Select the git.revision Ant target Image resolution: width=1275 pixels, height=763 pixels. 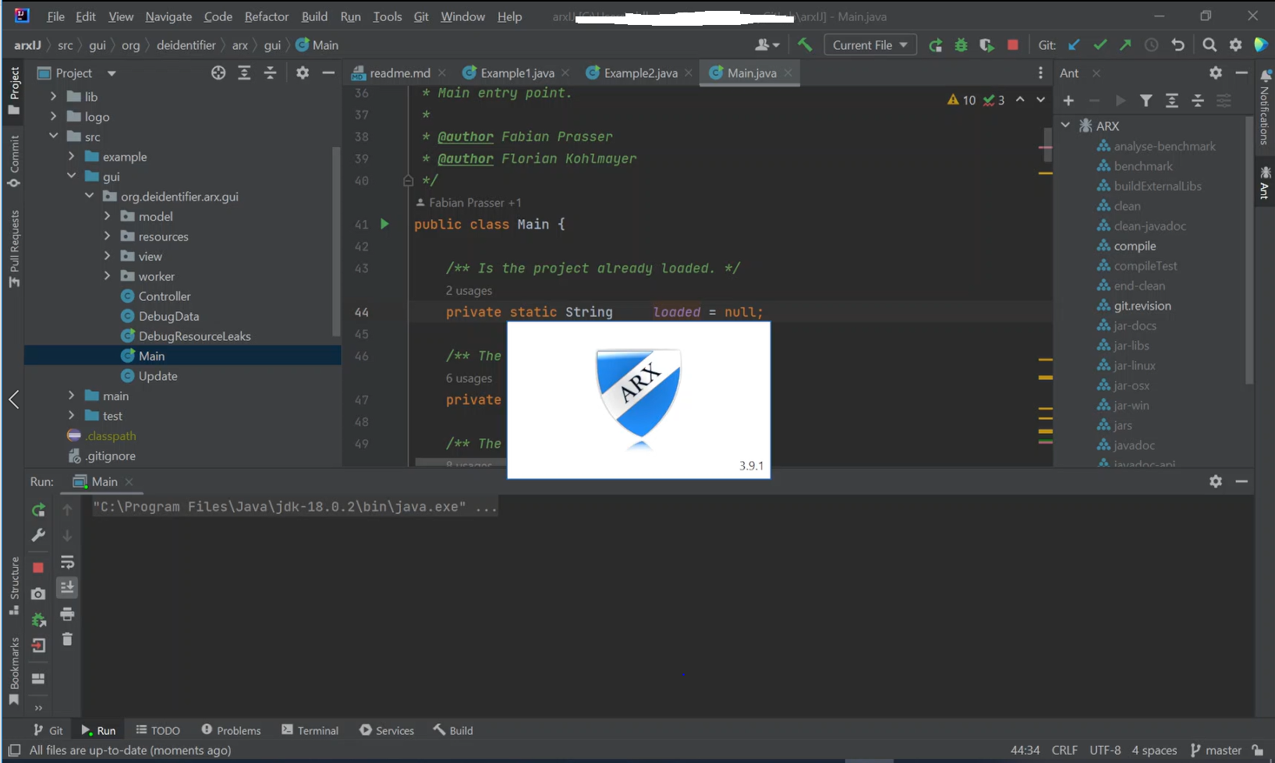tap(1142, 306)
